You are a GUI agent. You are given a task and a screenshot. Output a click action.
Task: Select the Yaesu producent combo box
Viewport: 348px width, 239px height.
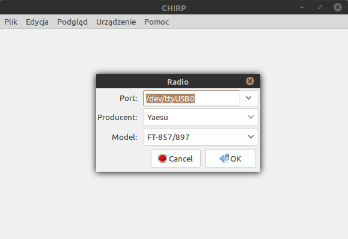pos(201,117)
